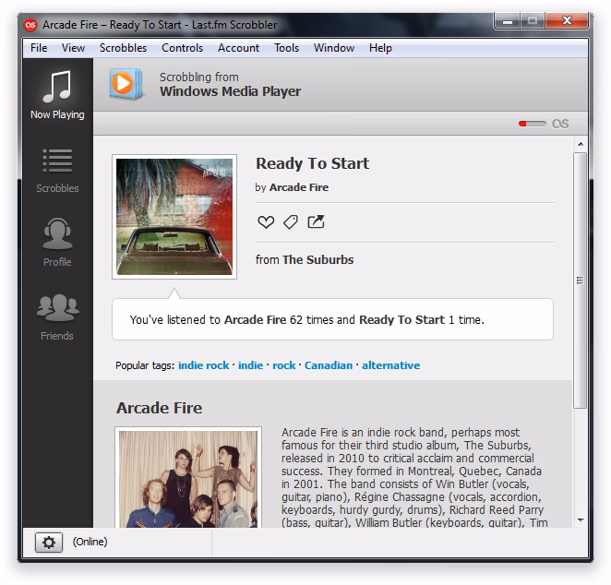The height and width of the screenshot is (585, 611).
Task: Click the vertical scrollbar thumb
Action: (581, 281)
